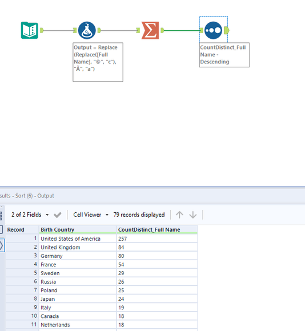Select the United Kingdom cell
Screen dimensions: 305x331
(78, 247)
